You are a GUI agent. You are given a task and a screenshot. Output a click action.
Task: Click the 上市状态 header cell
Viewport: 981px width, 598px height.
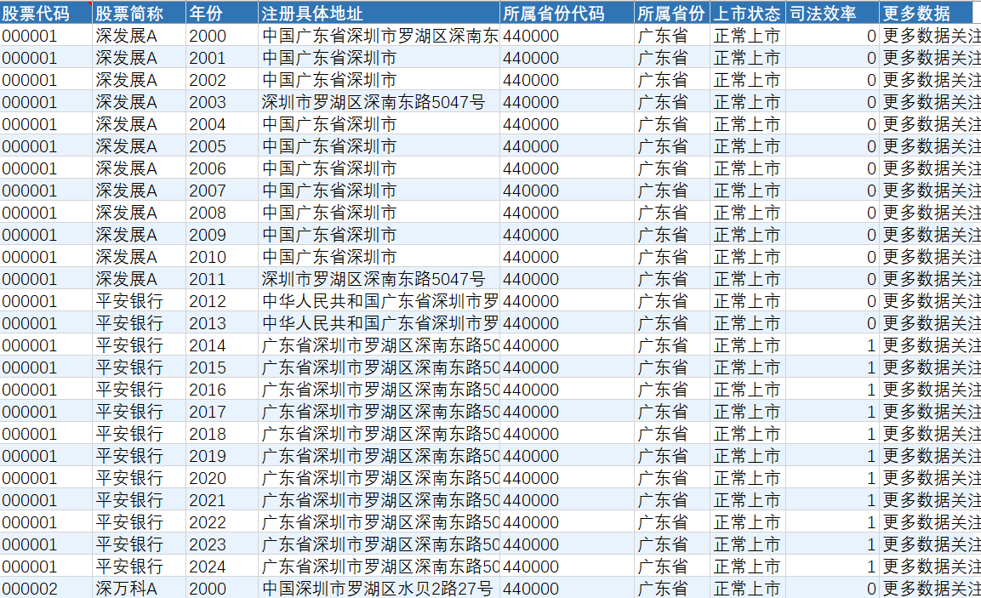748,13
